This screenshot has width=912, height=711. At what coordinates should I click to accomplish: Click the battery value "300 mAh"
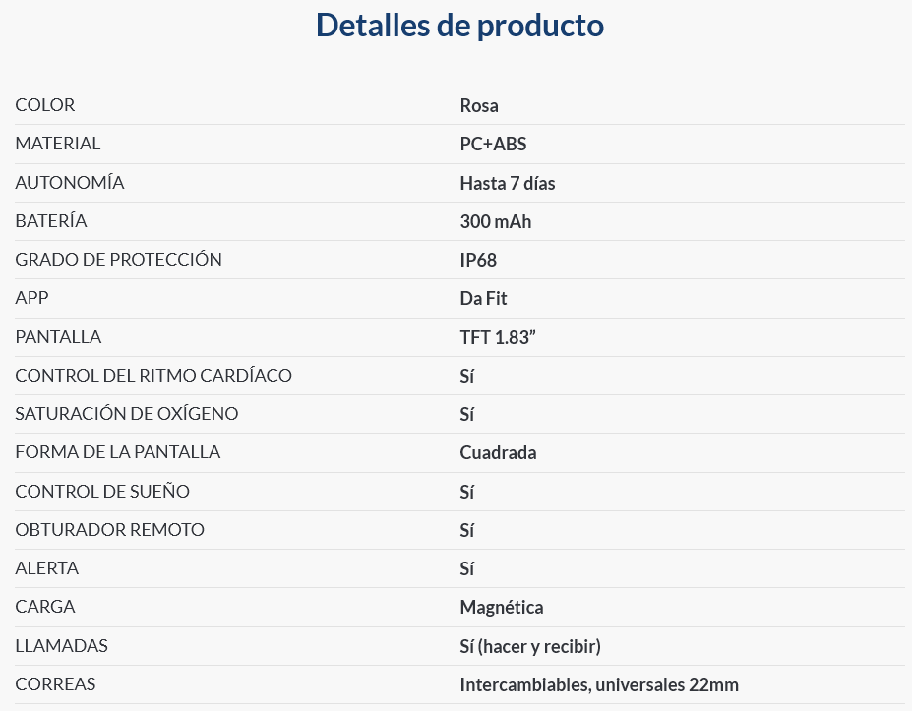496,221
